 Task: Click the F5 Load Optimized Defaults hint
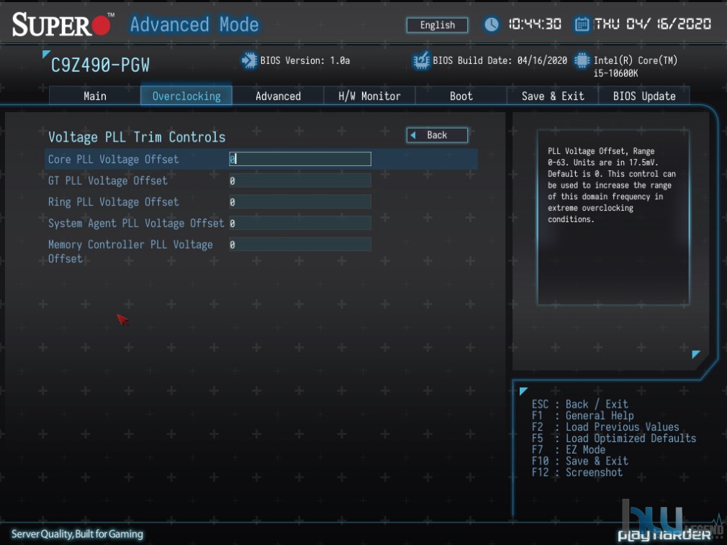614,439
